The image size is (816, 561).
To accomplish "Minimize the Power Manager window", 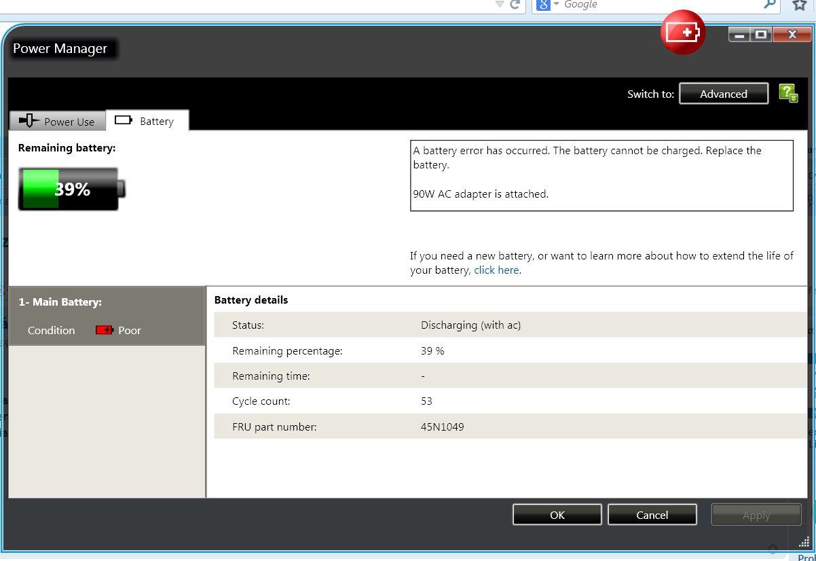I will pyautogui.click(x=741, y=34).
